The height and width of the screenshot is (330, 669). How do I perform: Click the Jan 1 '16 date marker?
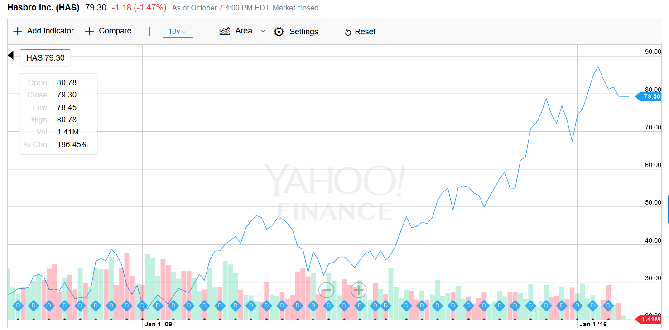[592, 324]
